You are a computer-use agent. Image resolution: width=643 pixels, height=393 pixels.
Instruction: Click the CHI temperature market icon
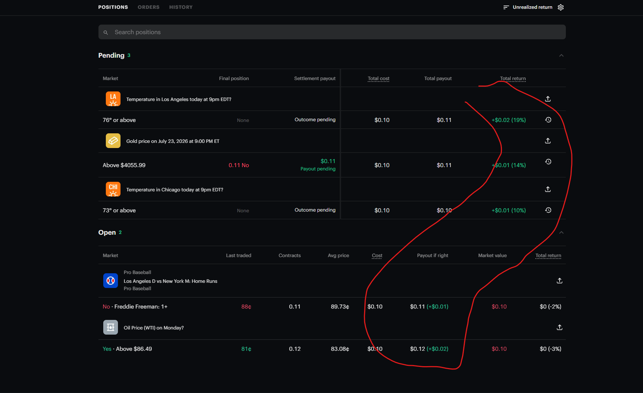click(113, 190)
